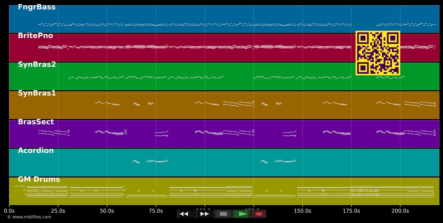The width and height of the screenshot is (443, 223).
Task: Click the yellow QR code
Action: click(x=378, y=53)
